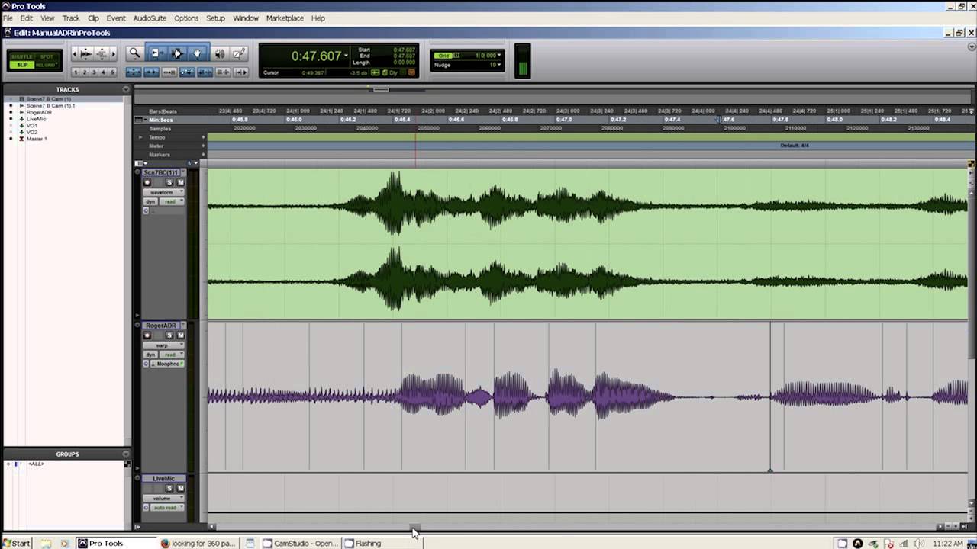Add marker plus icon
The height and width of the screenshot is (549, 977).
pos(203,155)
